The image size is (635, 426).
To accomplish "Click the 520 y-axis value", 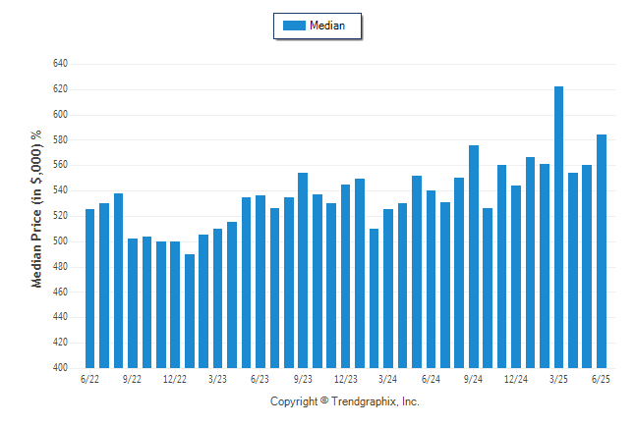I will pos(60,216).
